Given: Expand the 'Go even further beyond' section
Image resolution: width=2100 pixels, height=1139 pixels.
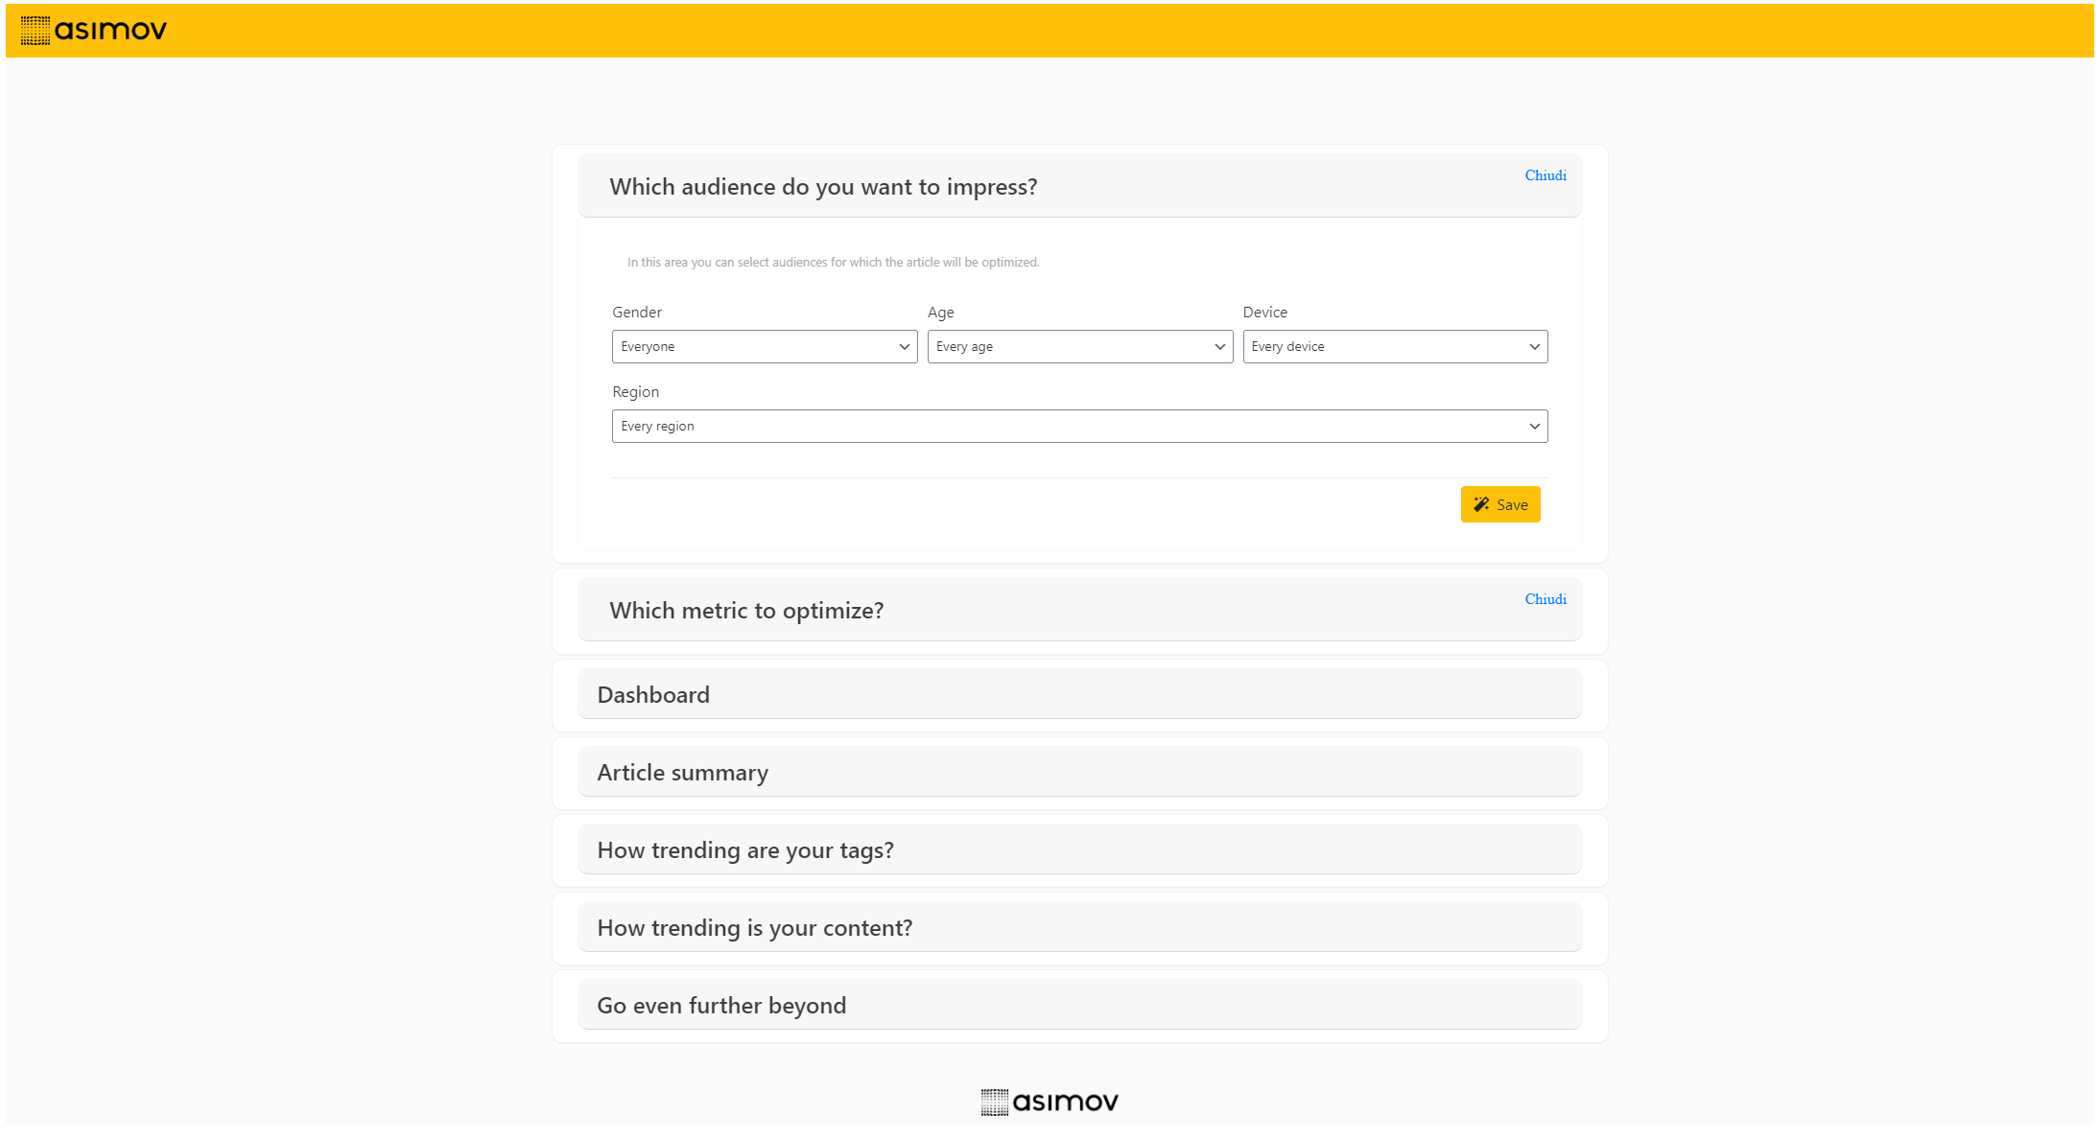Looking at the screenshot, I should pos(1079,1005).
